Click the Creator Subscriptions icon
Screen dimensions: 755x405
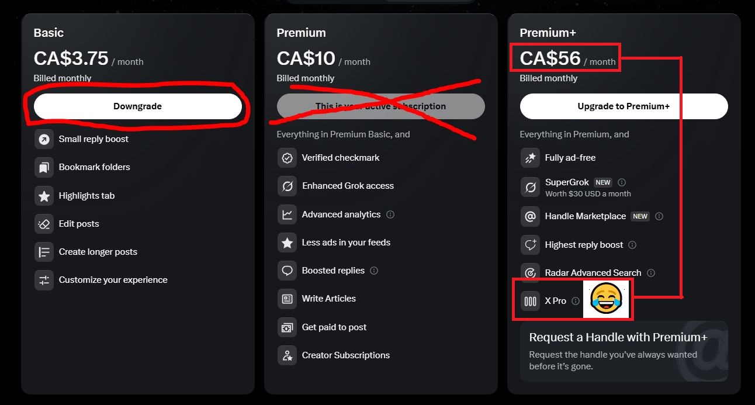(287, 355)
